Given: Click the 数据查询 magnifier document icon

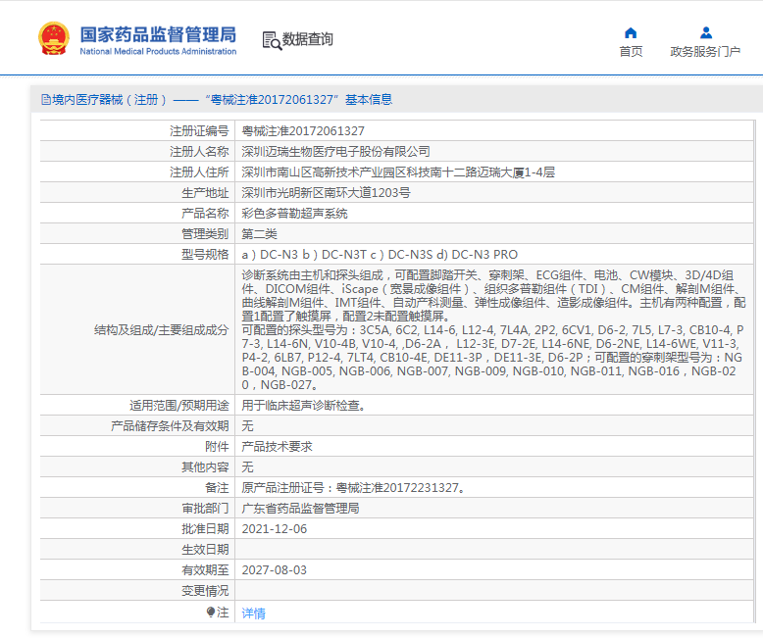Looking at the screenshot, I should tap(271, 39).
